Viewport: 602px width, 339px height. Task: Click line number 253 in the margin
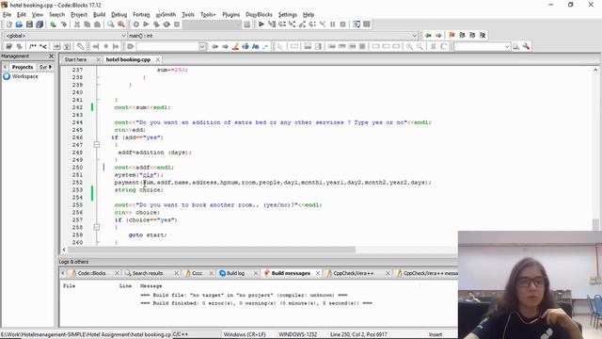(x=77, y=190)
